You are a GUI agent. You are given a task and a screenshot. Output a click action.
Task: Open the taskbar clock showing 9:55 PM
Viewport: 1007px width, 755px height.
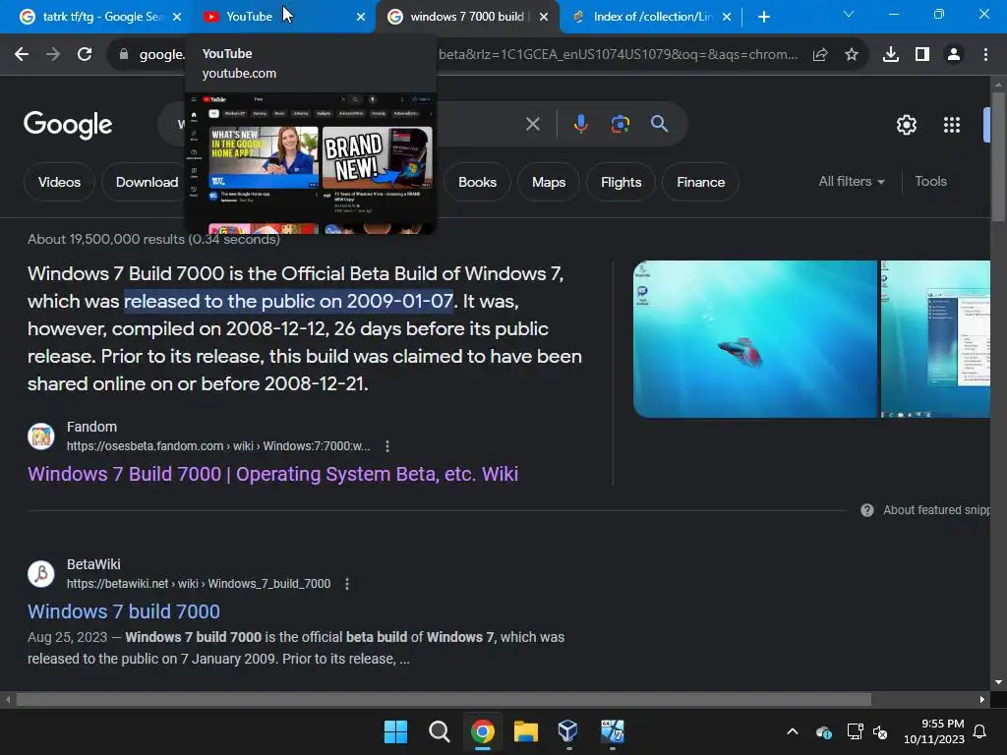pyautogui.click(x=934, y=731)
